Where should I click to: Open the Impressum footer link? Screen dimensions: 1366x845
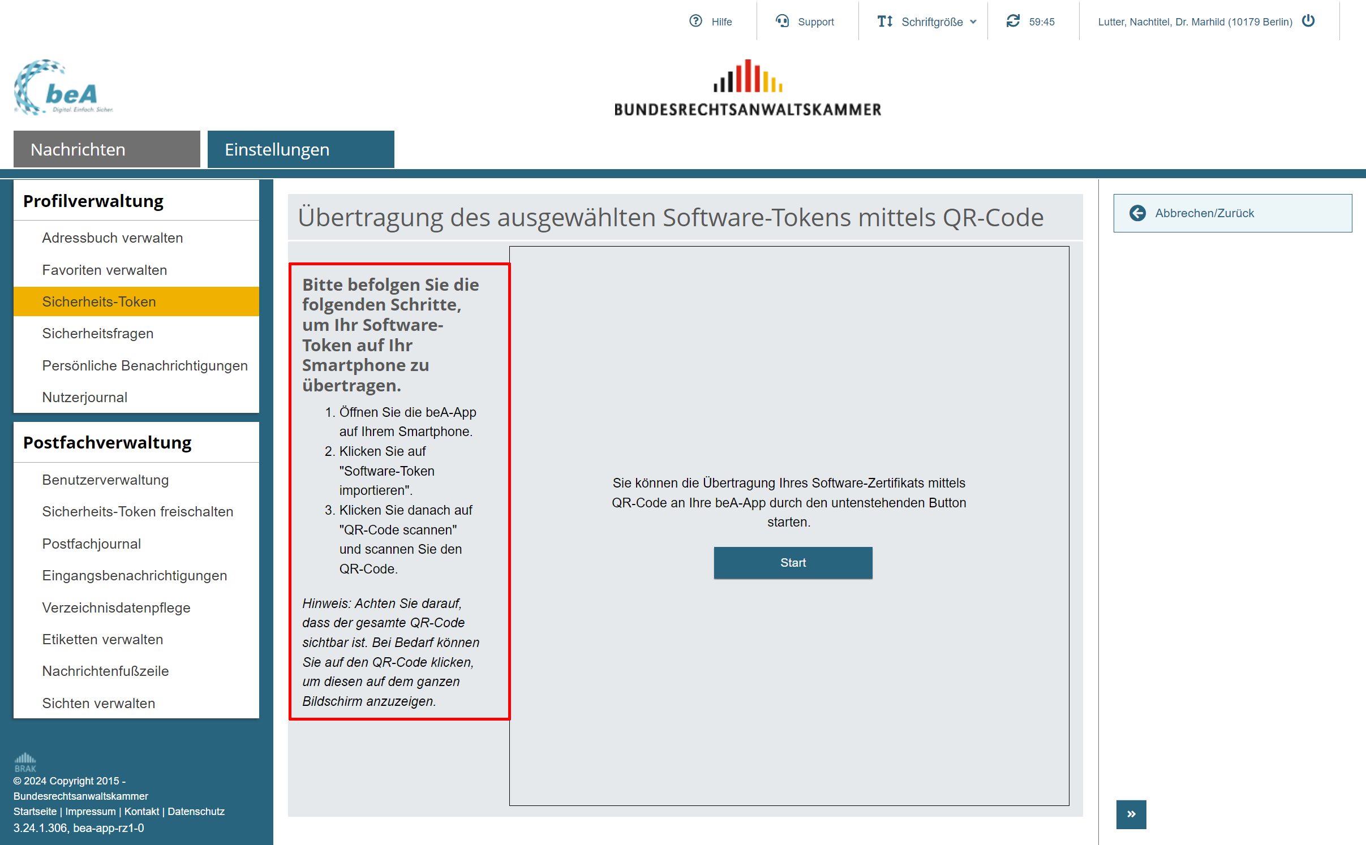90,811
